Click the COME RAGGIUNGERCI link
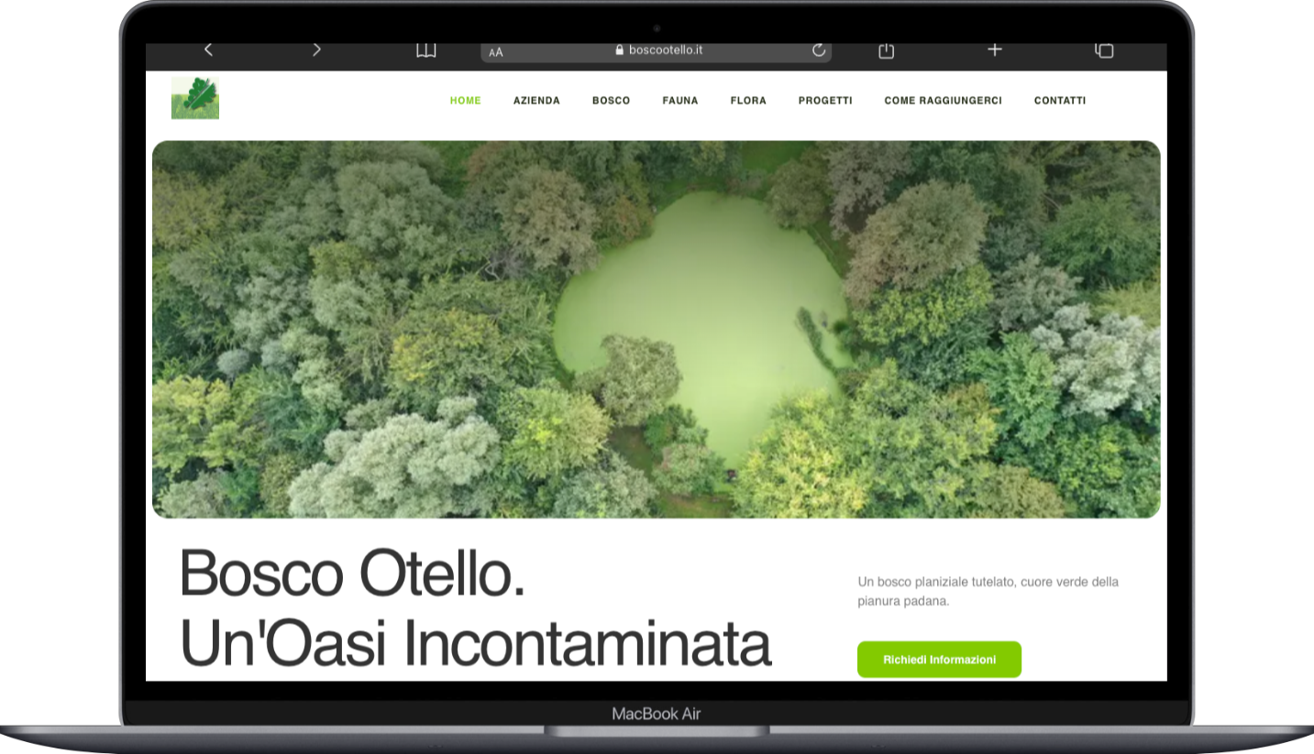 [943, 101]
